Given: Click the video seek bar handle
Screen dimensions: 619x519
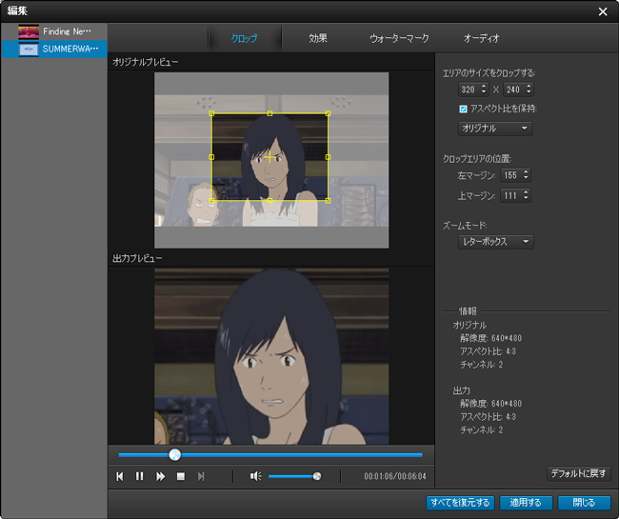Looking at the screenshot, I should tap(174, 454).
